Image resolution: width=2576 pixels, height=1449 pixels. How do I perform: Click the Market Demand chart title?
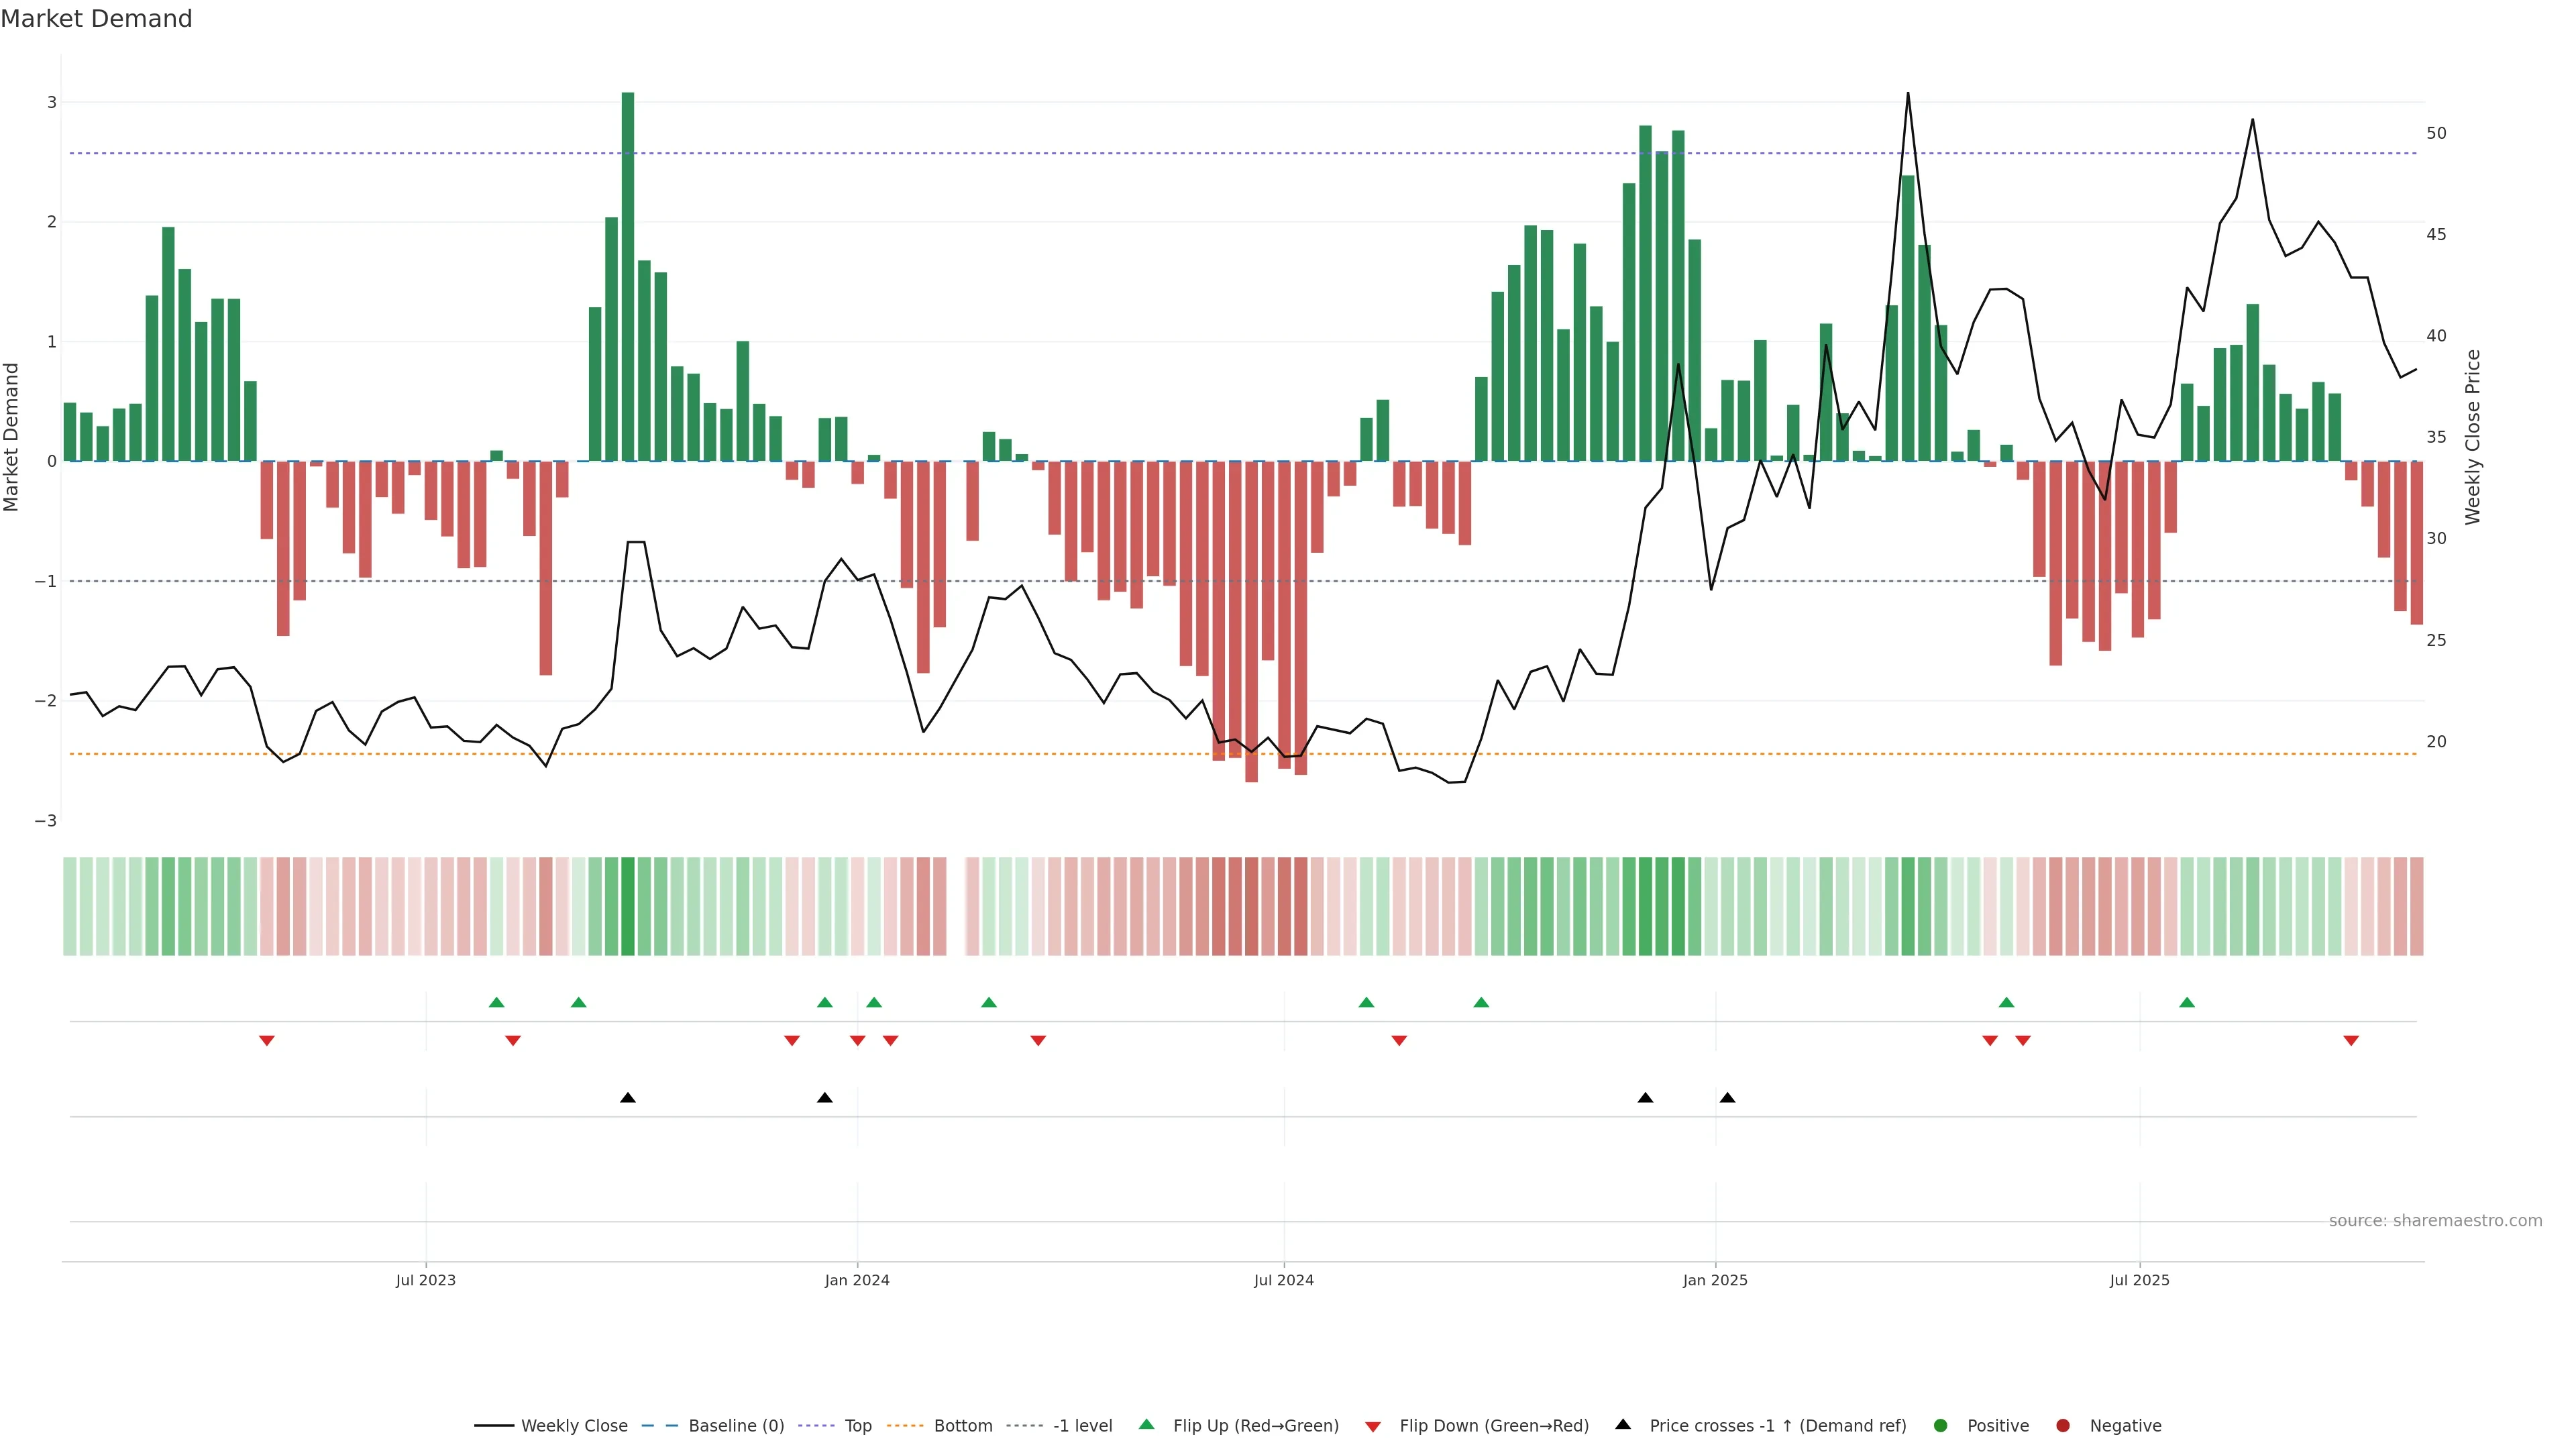[96, 19]
